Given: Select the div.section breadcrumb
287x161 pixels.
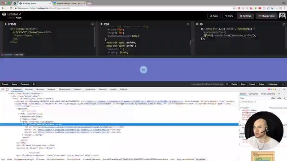Looking at the screenshot, I should 200,159.
